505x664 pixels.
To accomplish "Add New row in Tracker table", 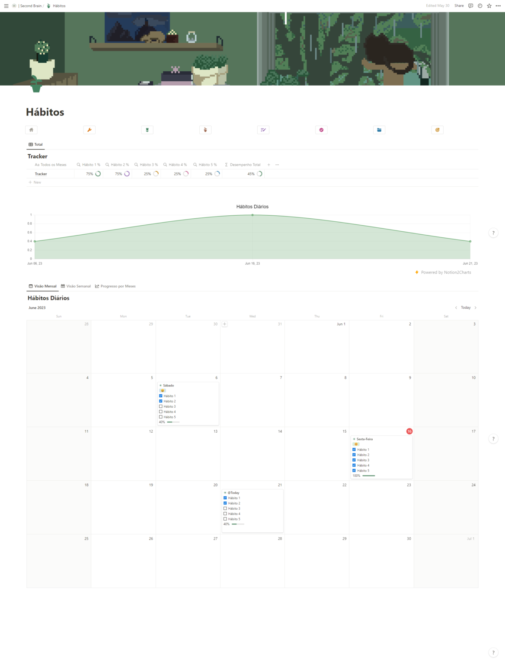I will pyautogui.click(x=35, y=182).
